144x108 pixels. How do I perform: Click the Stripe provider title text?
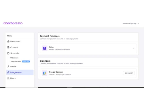pos(51,47)
